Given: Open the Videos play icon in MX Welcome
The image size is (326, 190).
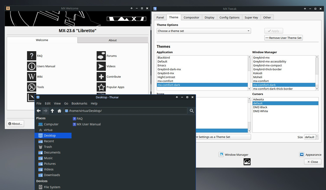Looking at the screenshot, I should coord(101,66).
